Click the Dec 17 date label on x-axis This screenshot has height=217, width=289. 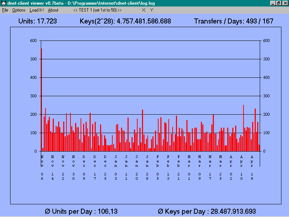[x=95, y=167]
